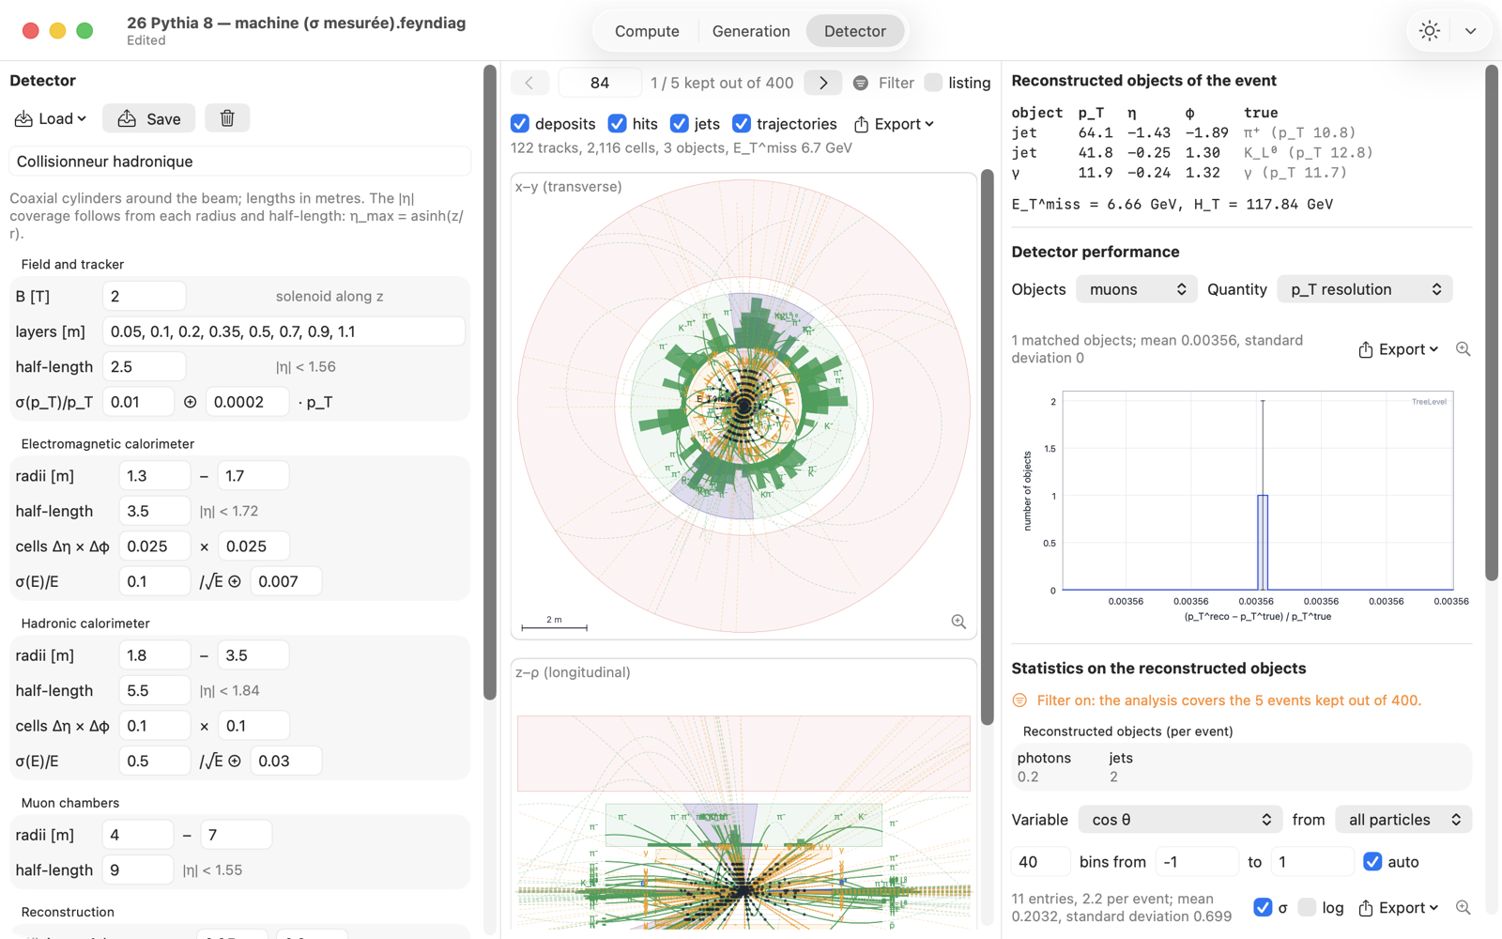Viewport: 1502px width, 939px height.
Task: Delete the detector with the trash icon
Action: tap(226, 118)
